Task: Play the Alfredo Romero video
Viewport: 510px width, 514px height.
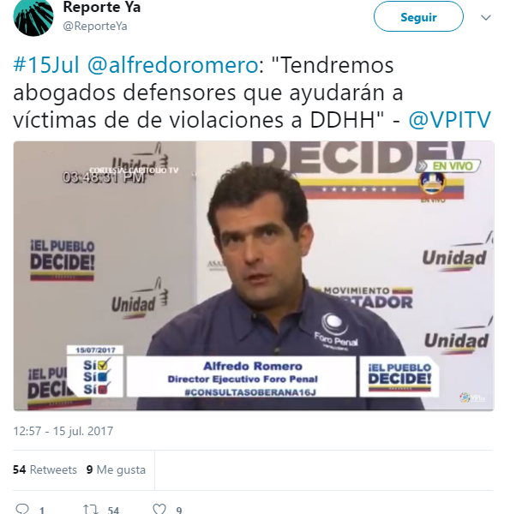Action: [254, 276]
